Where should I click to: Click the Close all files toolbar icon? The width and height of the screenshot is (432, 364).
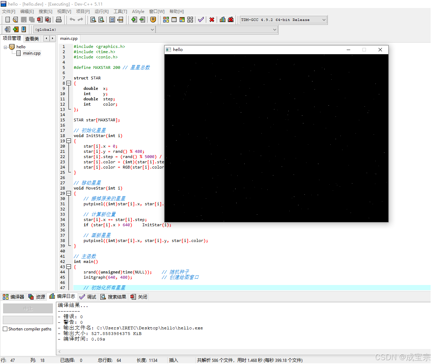coord(48,20)
